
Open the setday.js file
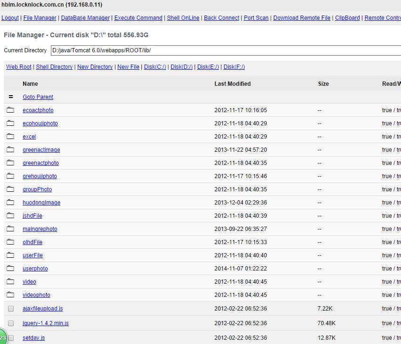pyautogui.click(x=34, y=337)
